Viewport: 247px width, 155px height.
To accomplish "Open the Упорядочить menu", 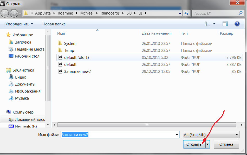I will tap(19, 24).
